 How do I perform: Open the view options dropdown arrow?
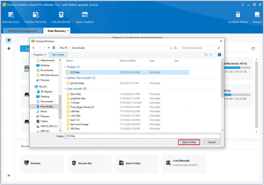pyautogui.click(x=211, y=55)
